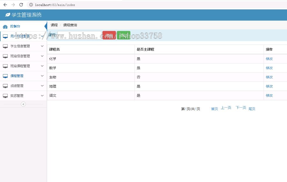Viewport: 287px width, 182px height.
Task: Click monitor icon beside 班级信息管理
Action: point(5,56)
